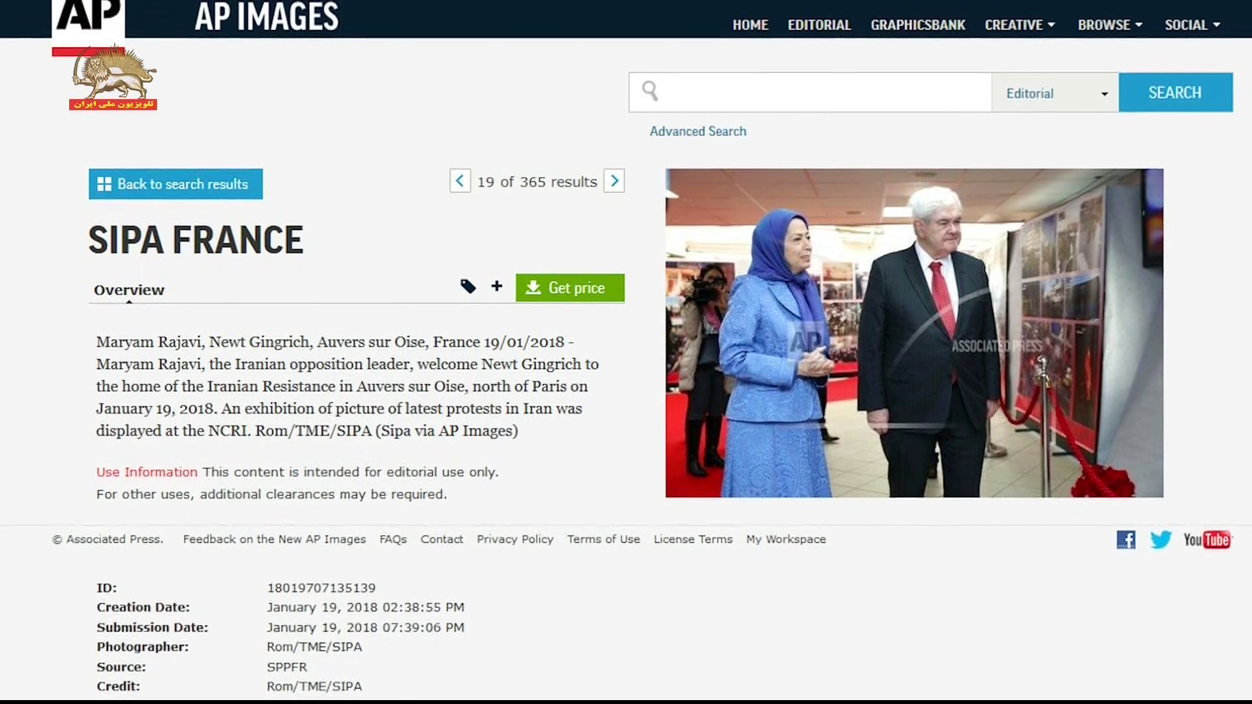The height and width of the screenshot is (704, 1252).
Task: Click the Associated Press copyright text
Action: 108,539
